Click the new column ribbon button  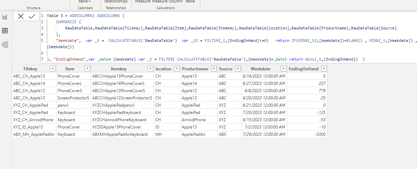(176, 1)
